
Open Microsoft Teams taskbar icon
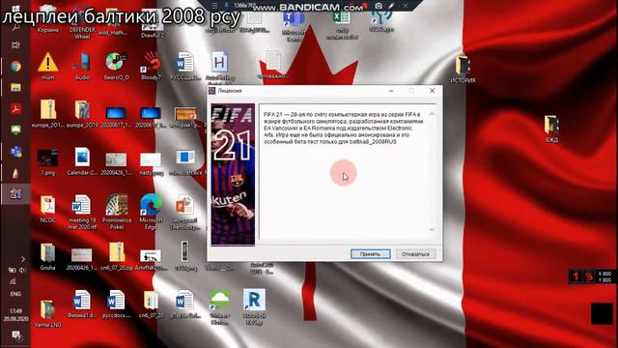[15, 151]
